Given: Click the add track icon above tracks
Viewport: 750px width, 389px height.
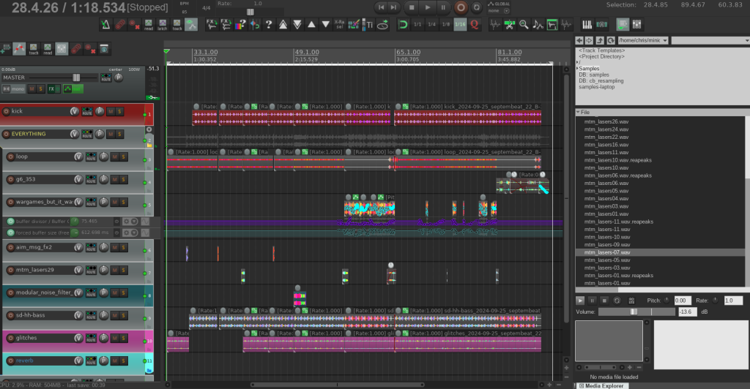Looking at the screenshot, I should pyautogui.click(x=6, y=49).
